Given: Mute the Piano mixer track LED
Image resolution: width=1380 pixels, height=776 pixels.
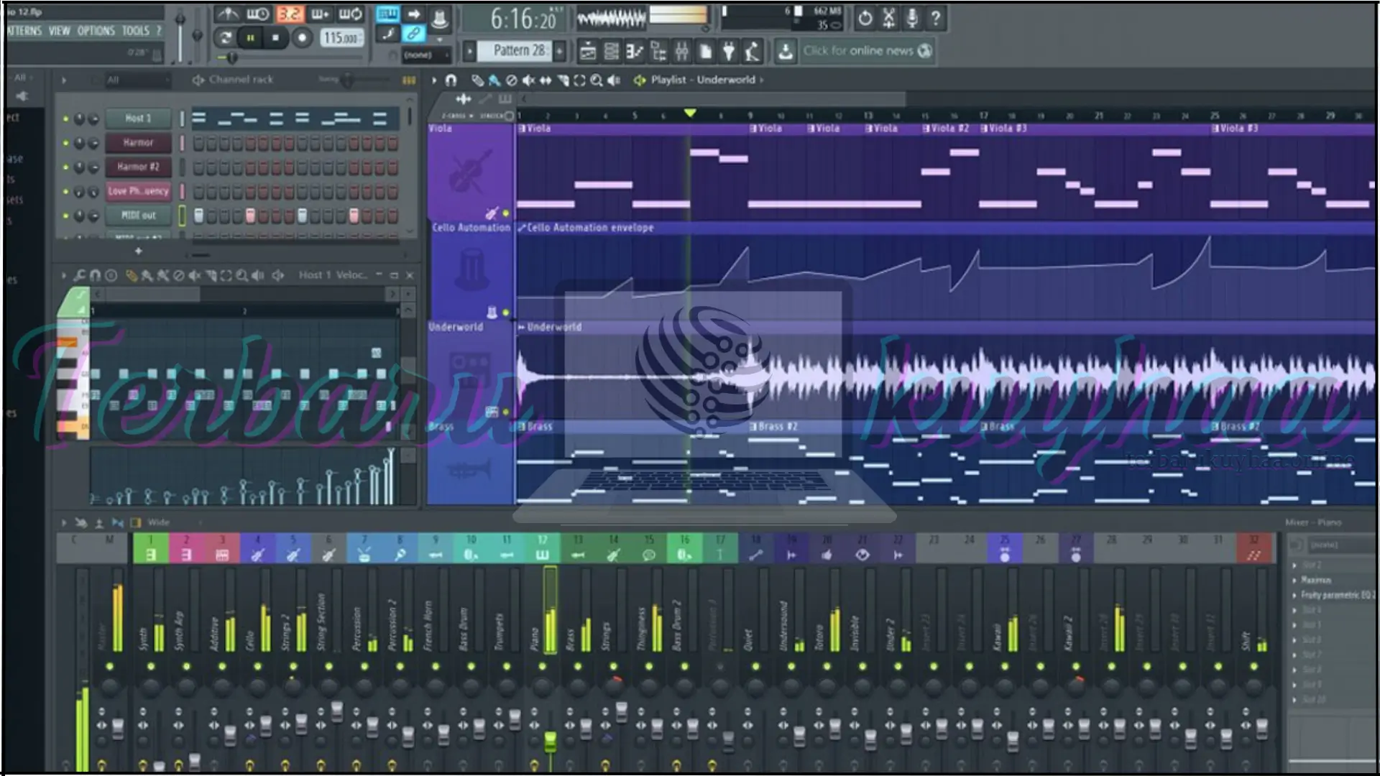Looking at the screenshot, I should pyautogui.click(x=543, y=667).
